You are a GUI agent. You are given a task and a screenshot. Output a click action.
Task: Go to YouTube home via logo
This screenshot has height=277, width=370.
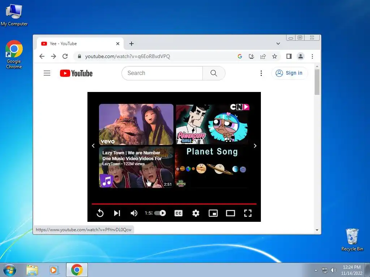click(76, 73)
